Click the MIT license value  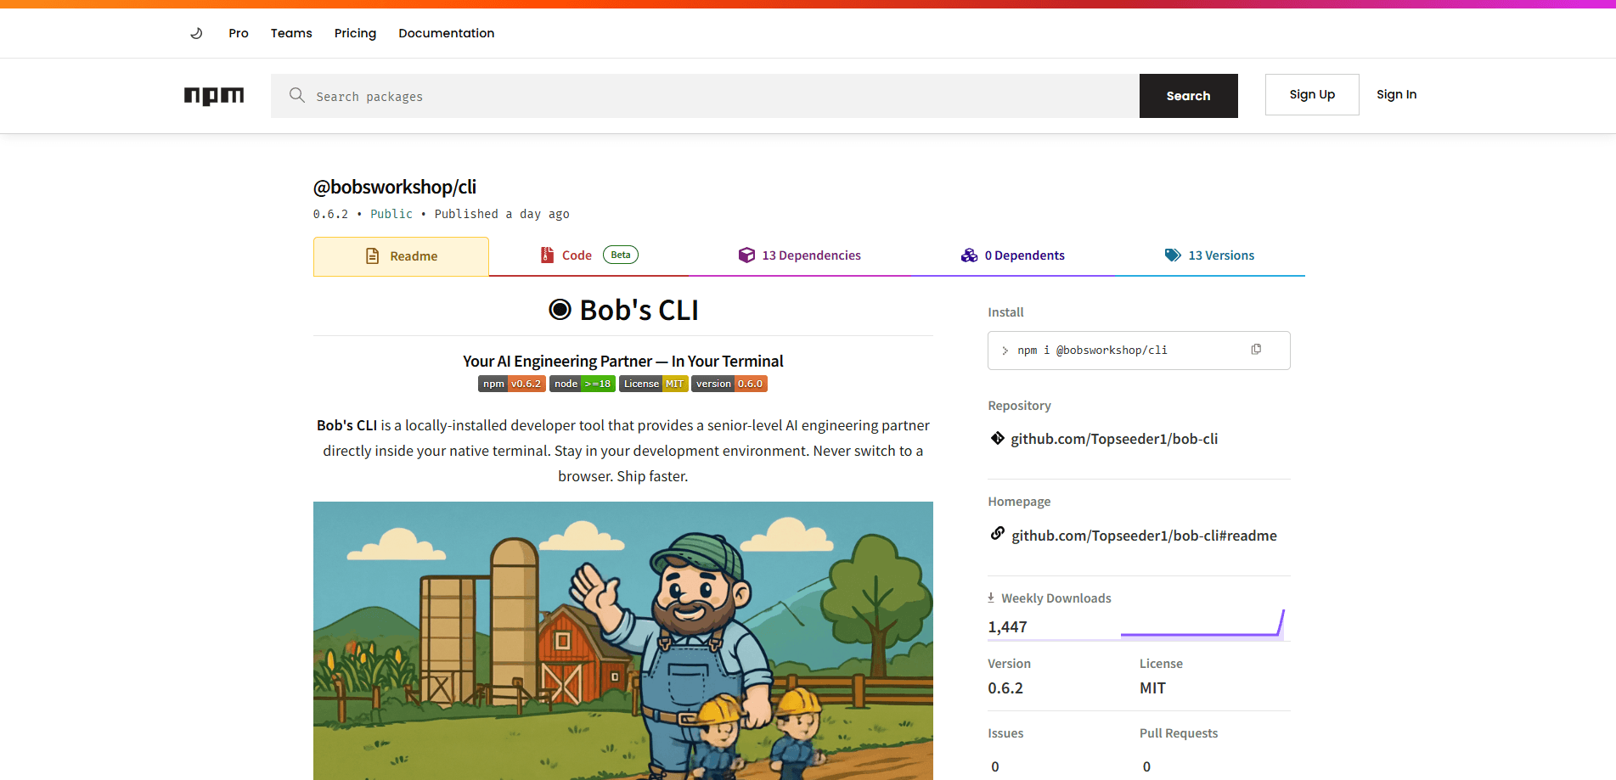point(1152,688)
